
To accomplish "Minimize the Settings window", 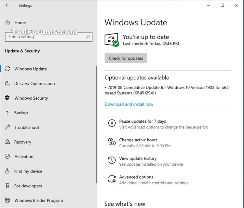I will pyautogui.click(x=208, y=5).
